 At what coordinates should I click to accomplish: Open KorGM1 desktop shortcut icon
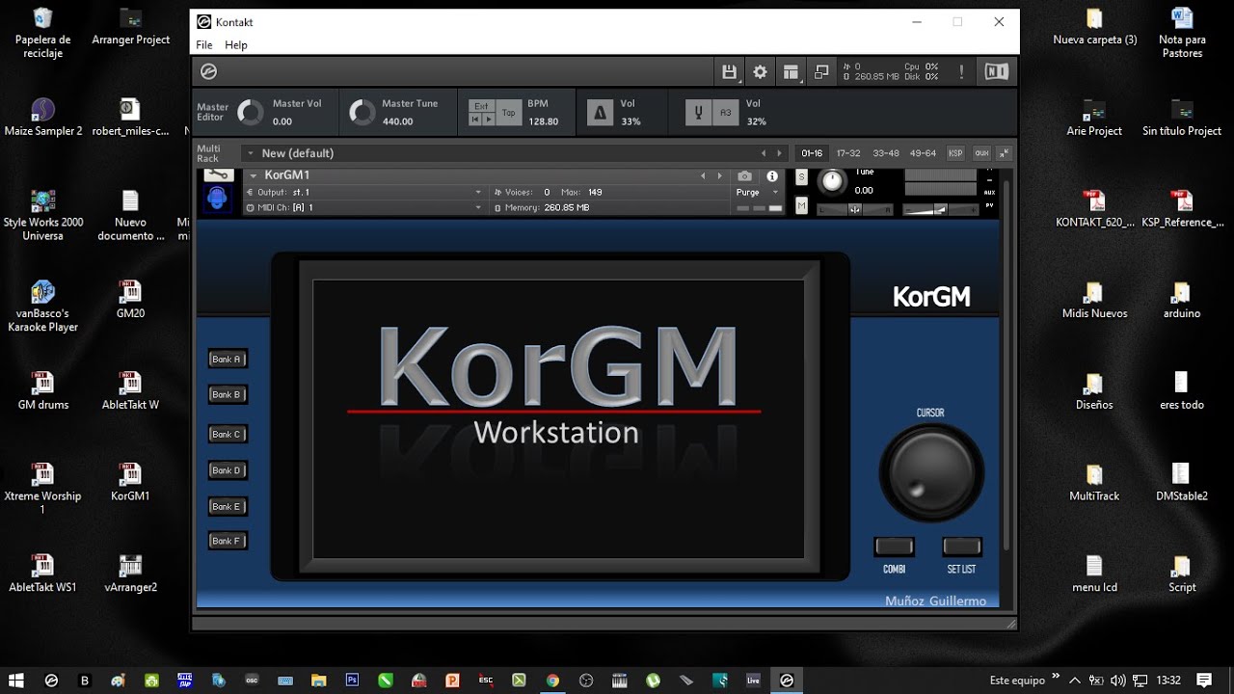[130, 481]
